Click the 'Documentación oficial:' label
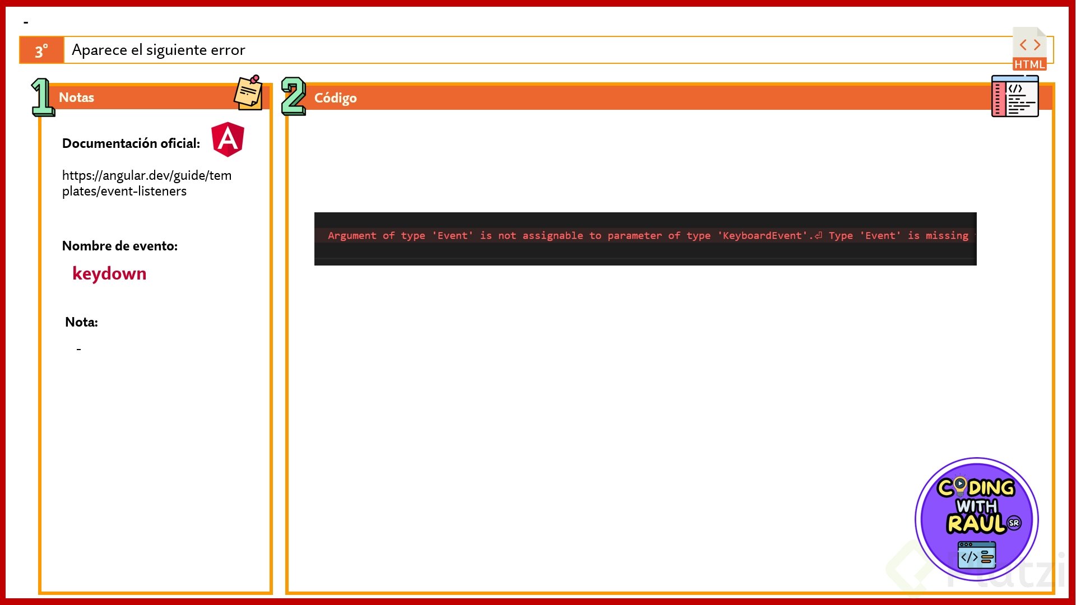 [131, 143]
